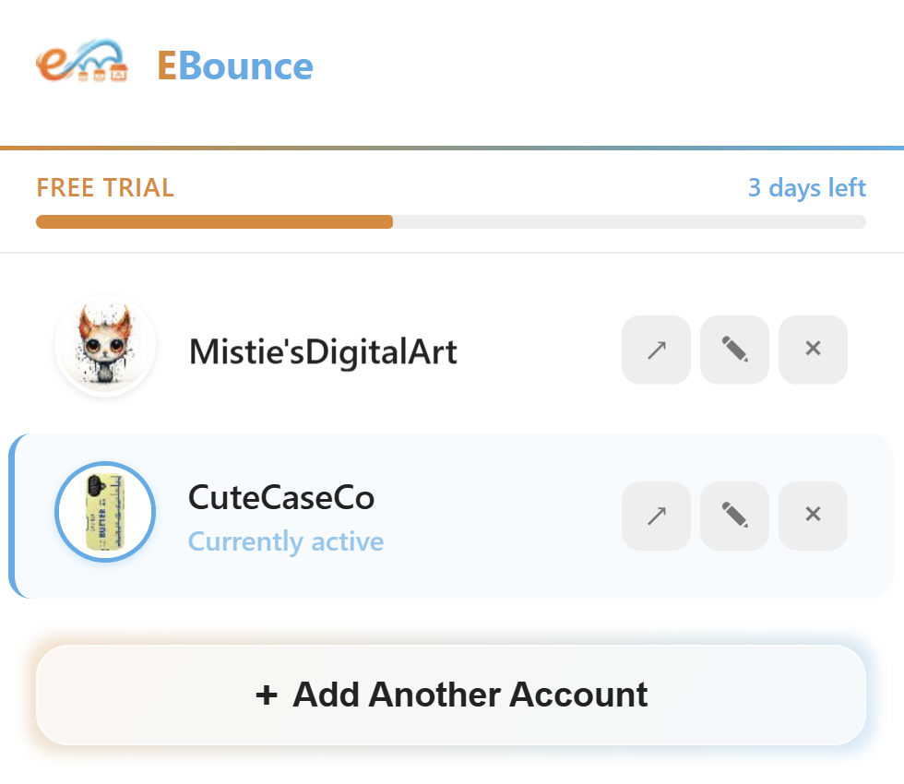Click the Mistie'sDigitalArt account name
The height and width of the screenshot is (784, 904).
pyautogui.click(x=322, y=350)
